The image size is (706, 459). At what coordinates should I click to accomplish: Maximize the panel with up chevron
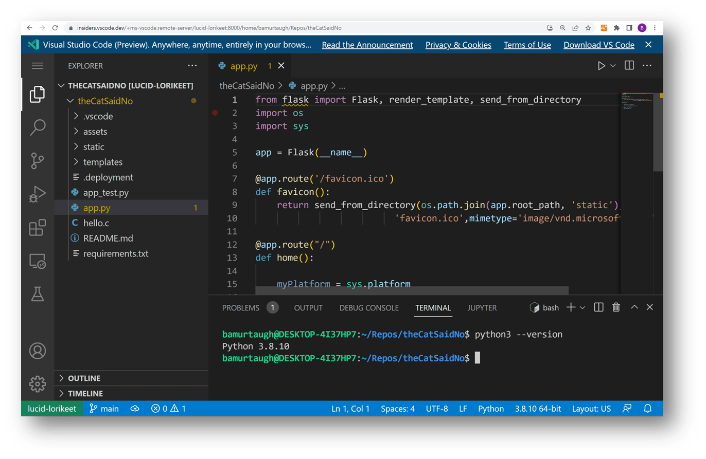point(634,307)
